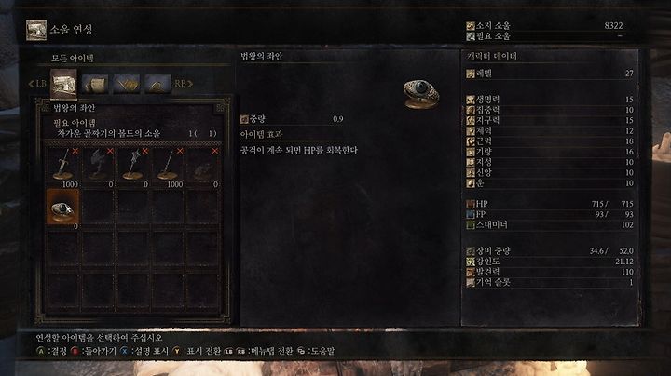The image size is (671, 376).
Task: Click the 소지 소울 icon near 8322
Action: (471, 26)
